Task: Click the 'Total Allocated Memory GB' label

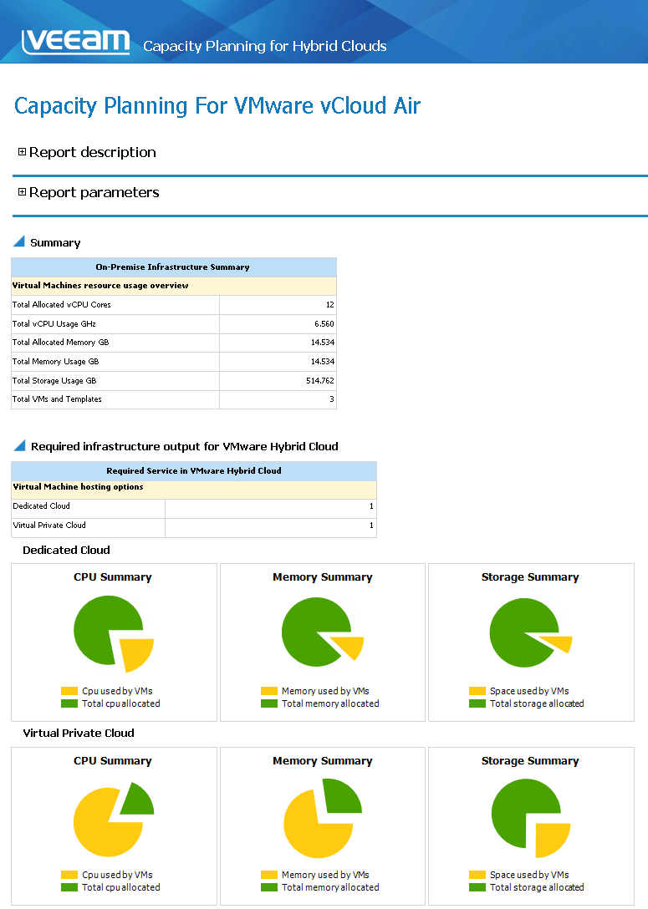Action: [x=60, y=343]
